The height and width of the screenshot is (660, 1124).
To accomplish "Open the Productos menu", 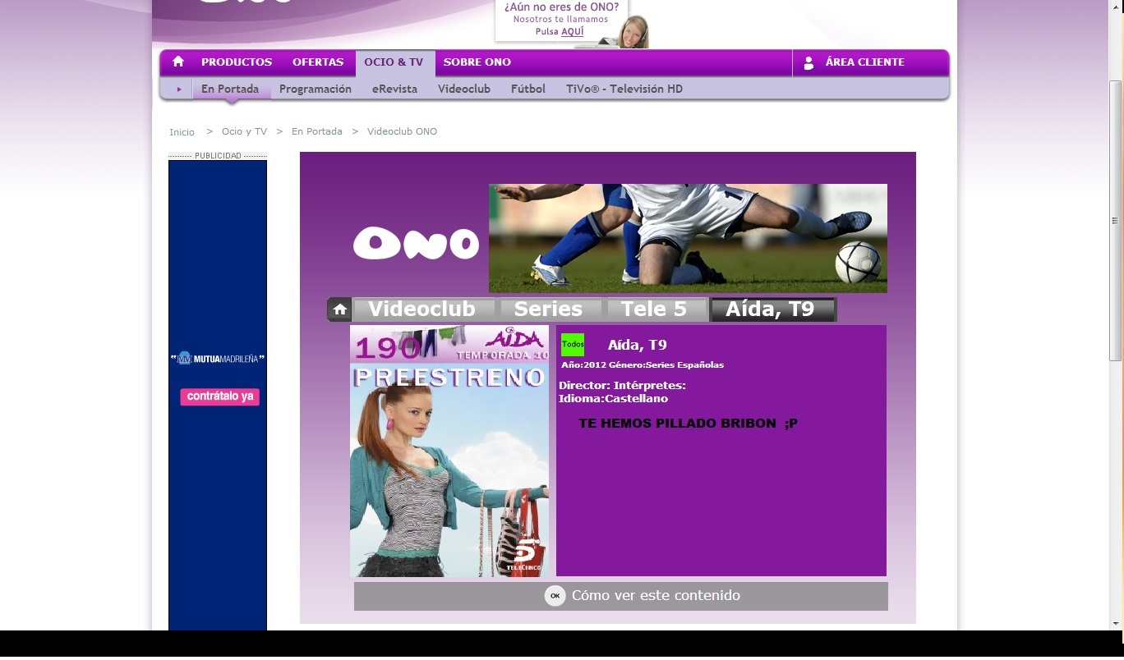I will pyautogui.click(x=237, y=62).
